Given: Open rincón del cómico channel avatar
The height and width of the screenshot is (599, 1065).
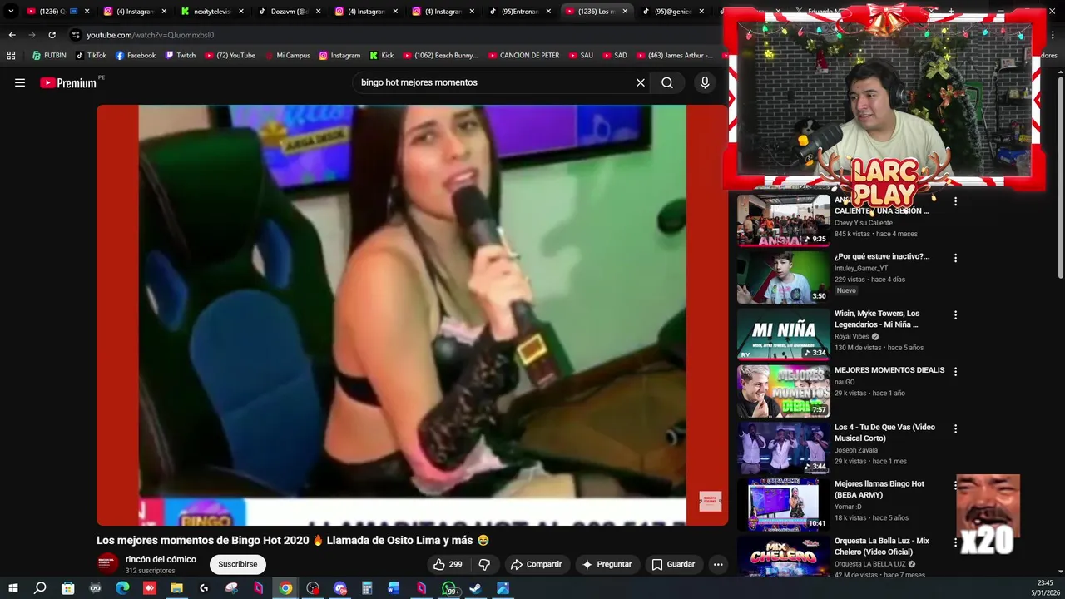Looking at the screenshot, I should coord(107,564).
